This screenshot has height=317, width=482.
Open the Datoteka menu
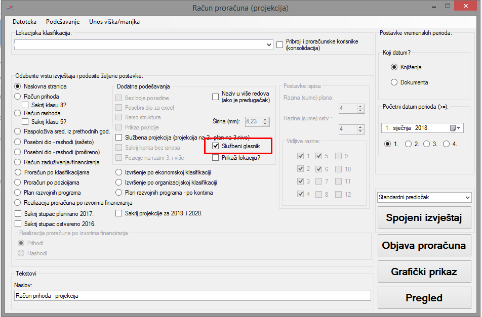24,22
